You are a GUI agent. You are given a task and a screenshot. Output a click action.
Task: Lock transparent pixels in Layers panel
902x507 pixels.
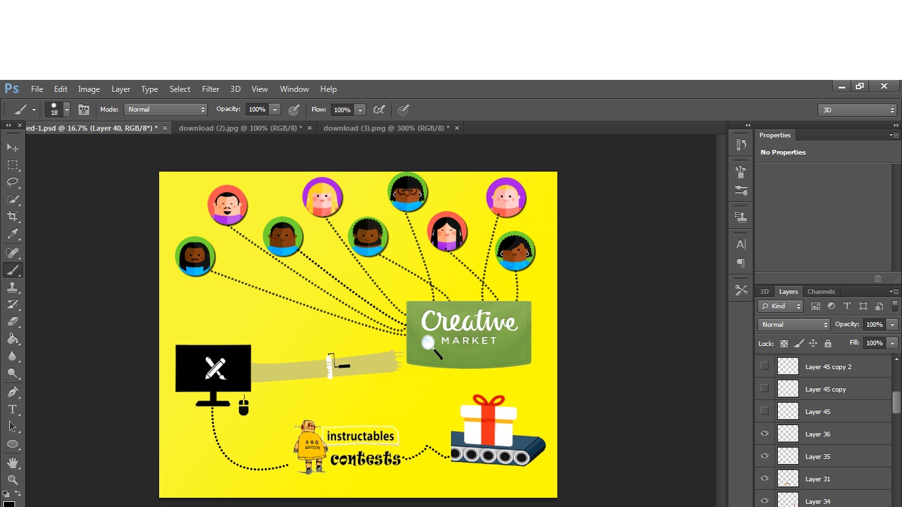[784, 343]
